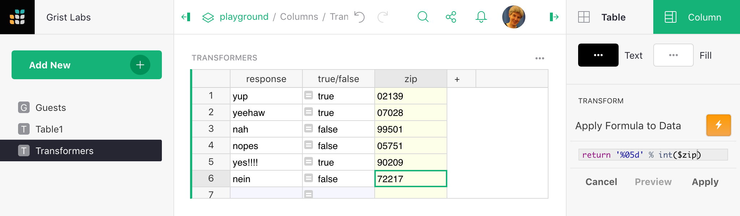Open the black Text color picker
Viewport: 740px width, 216px height.
(598, 55)
